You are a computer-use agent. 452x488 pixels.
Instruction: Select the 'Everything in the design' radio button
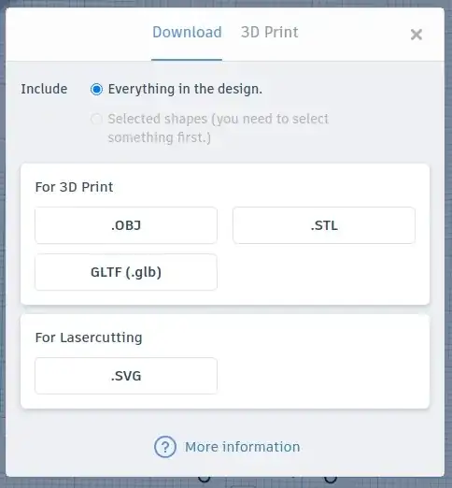pos(96,90)
